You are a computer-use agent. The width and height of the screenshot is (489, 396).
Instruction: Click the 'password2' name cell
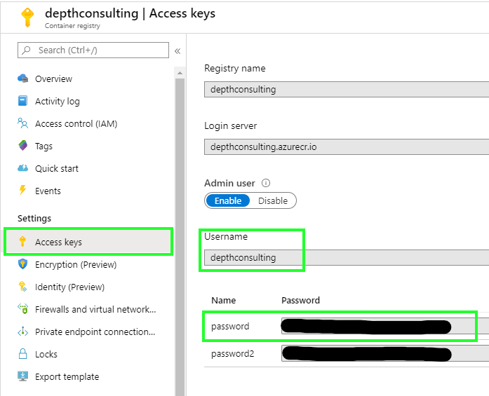(x=233, y=354)
